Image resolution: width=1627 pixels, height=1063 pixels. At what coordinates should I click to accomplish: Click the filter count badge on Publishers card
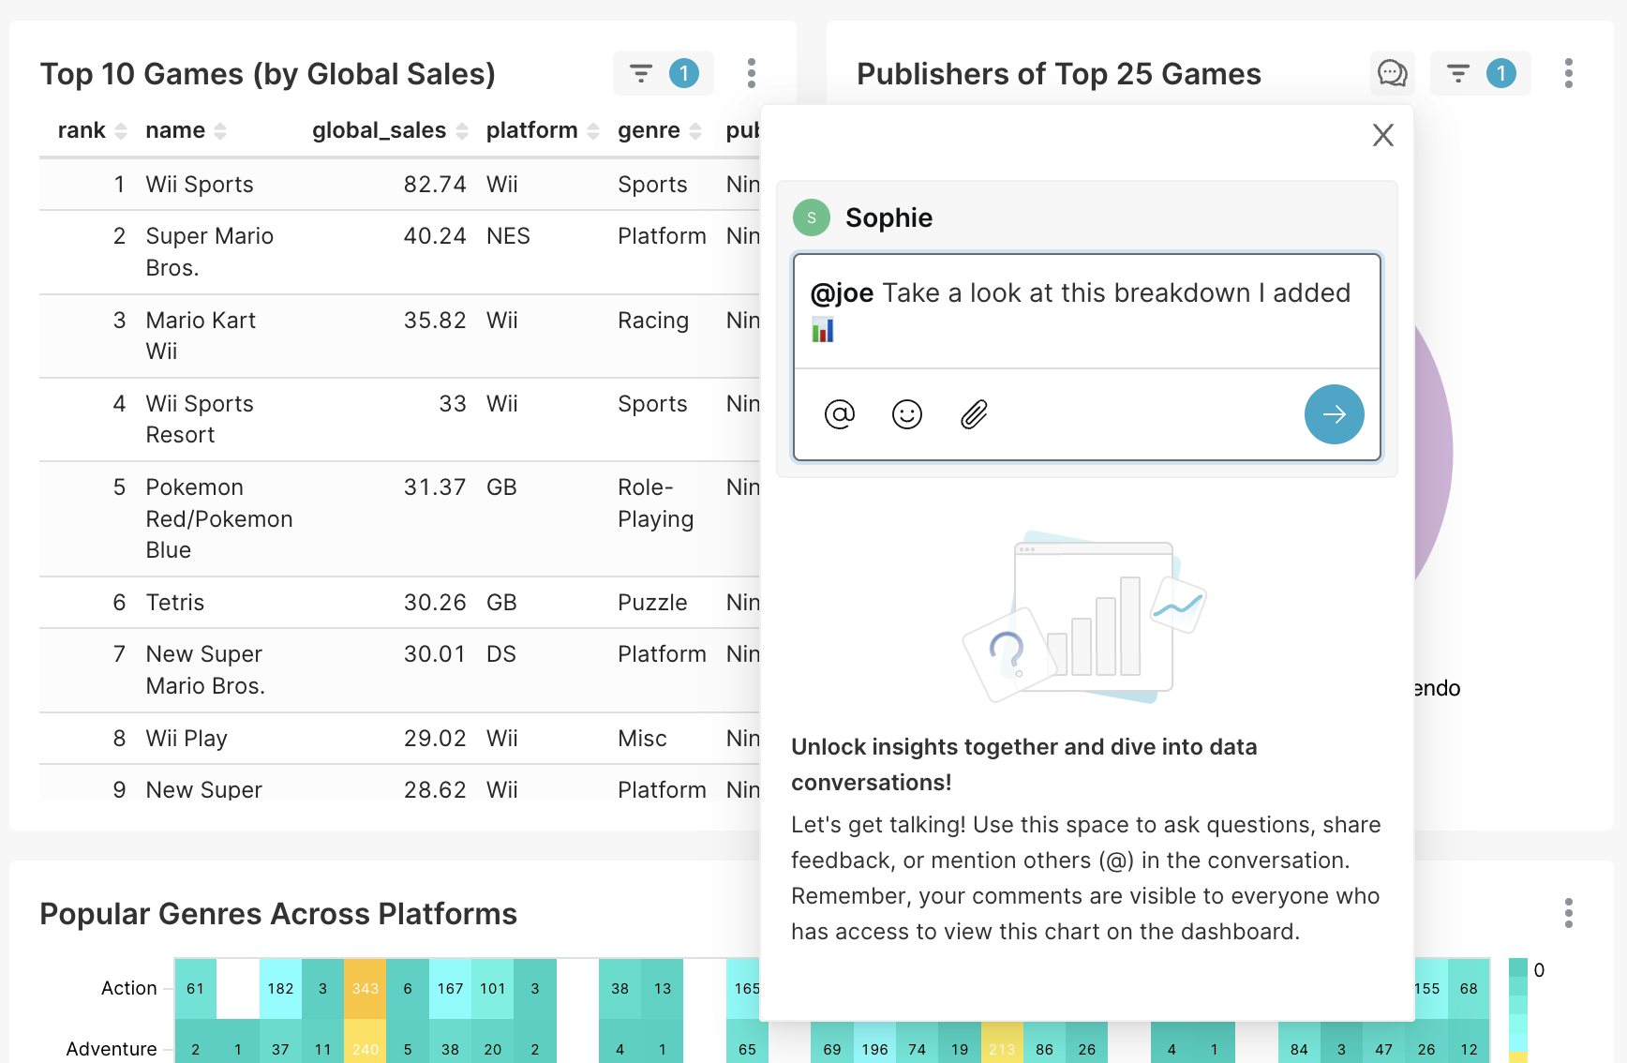pos(1501,73)
